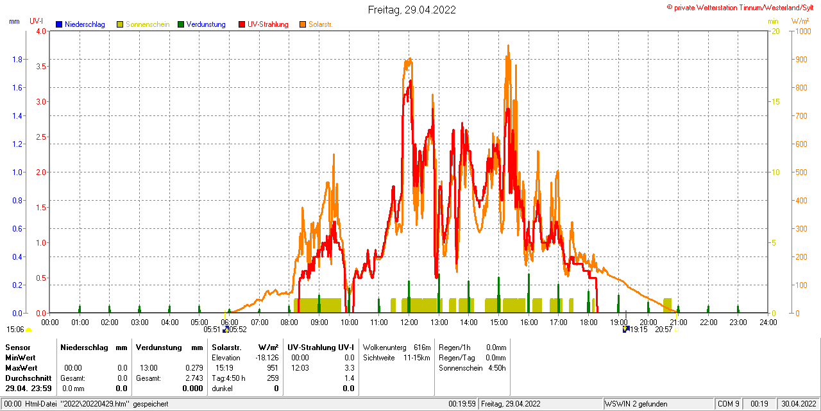The width and height of the screenshot is (821, 411).
Task: Click the status bar date Freitag, 29.04.2022
Action: click(x=511, y=404)
